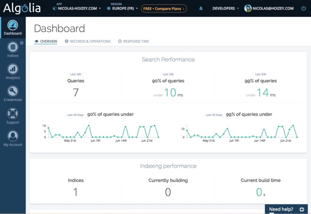Select the Overview tab

click(45, 41)
